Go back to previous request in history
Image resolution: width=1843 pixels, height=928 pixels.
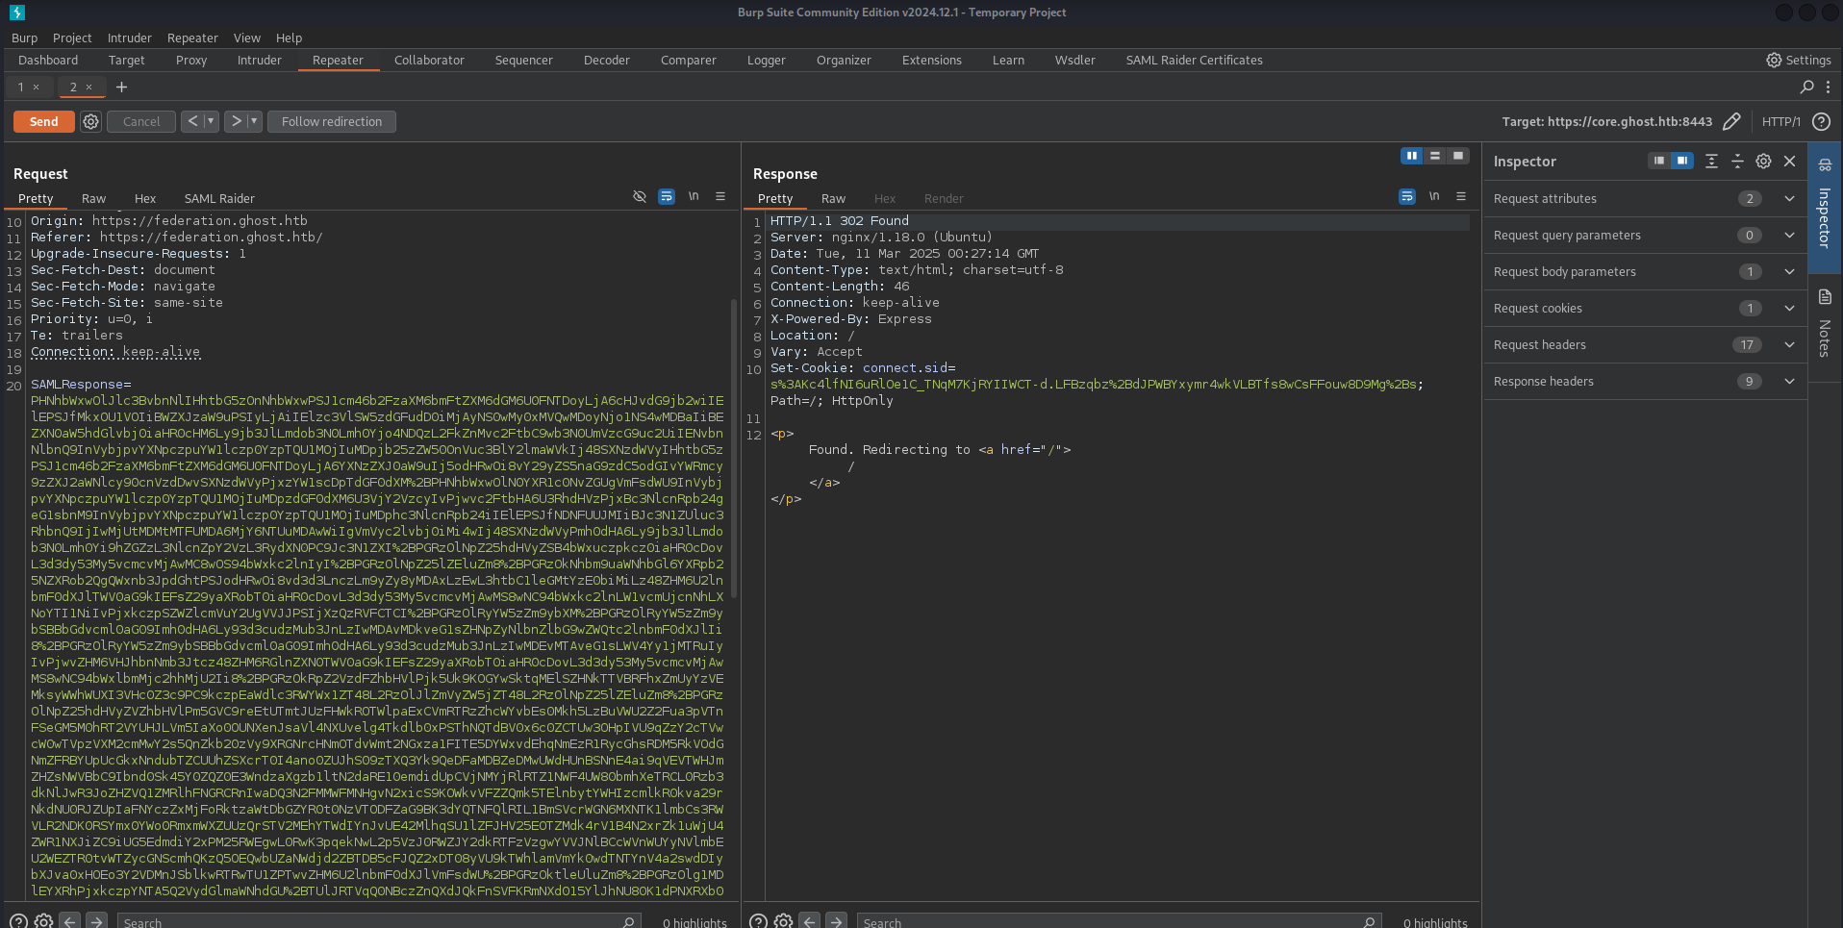192,121
